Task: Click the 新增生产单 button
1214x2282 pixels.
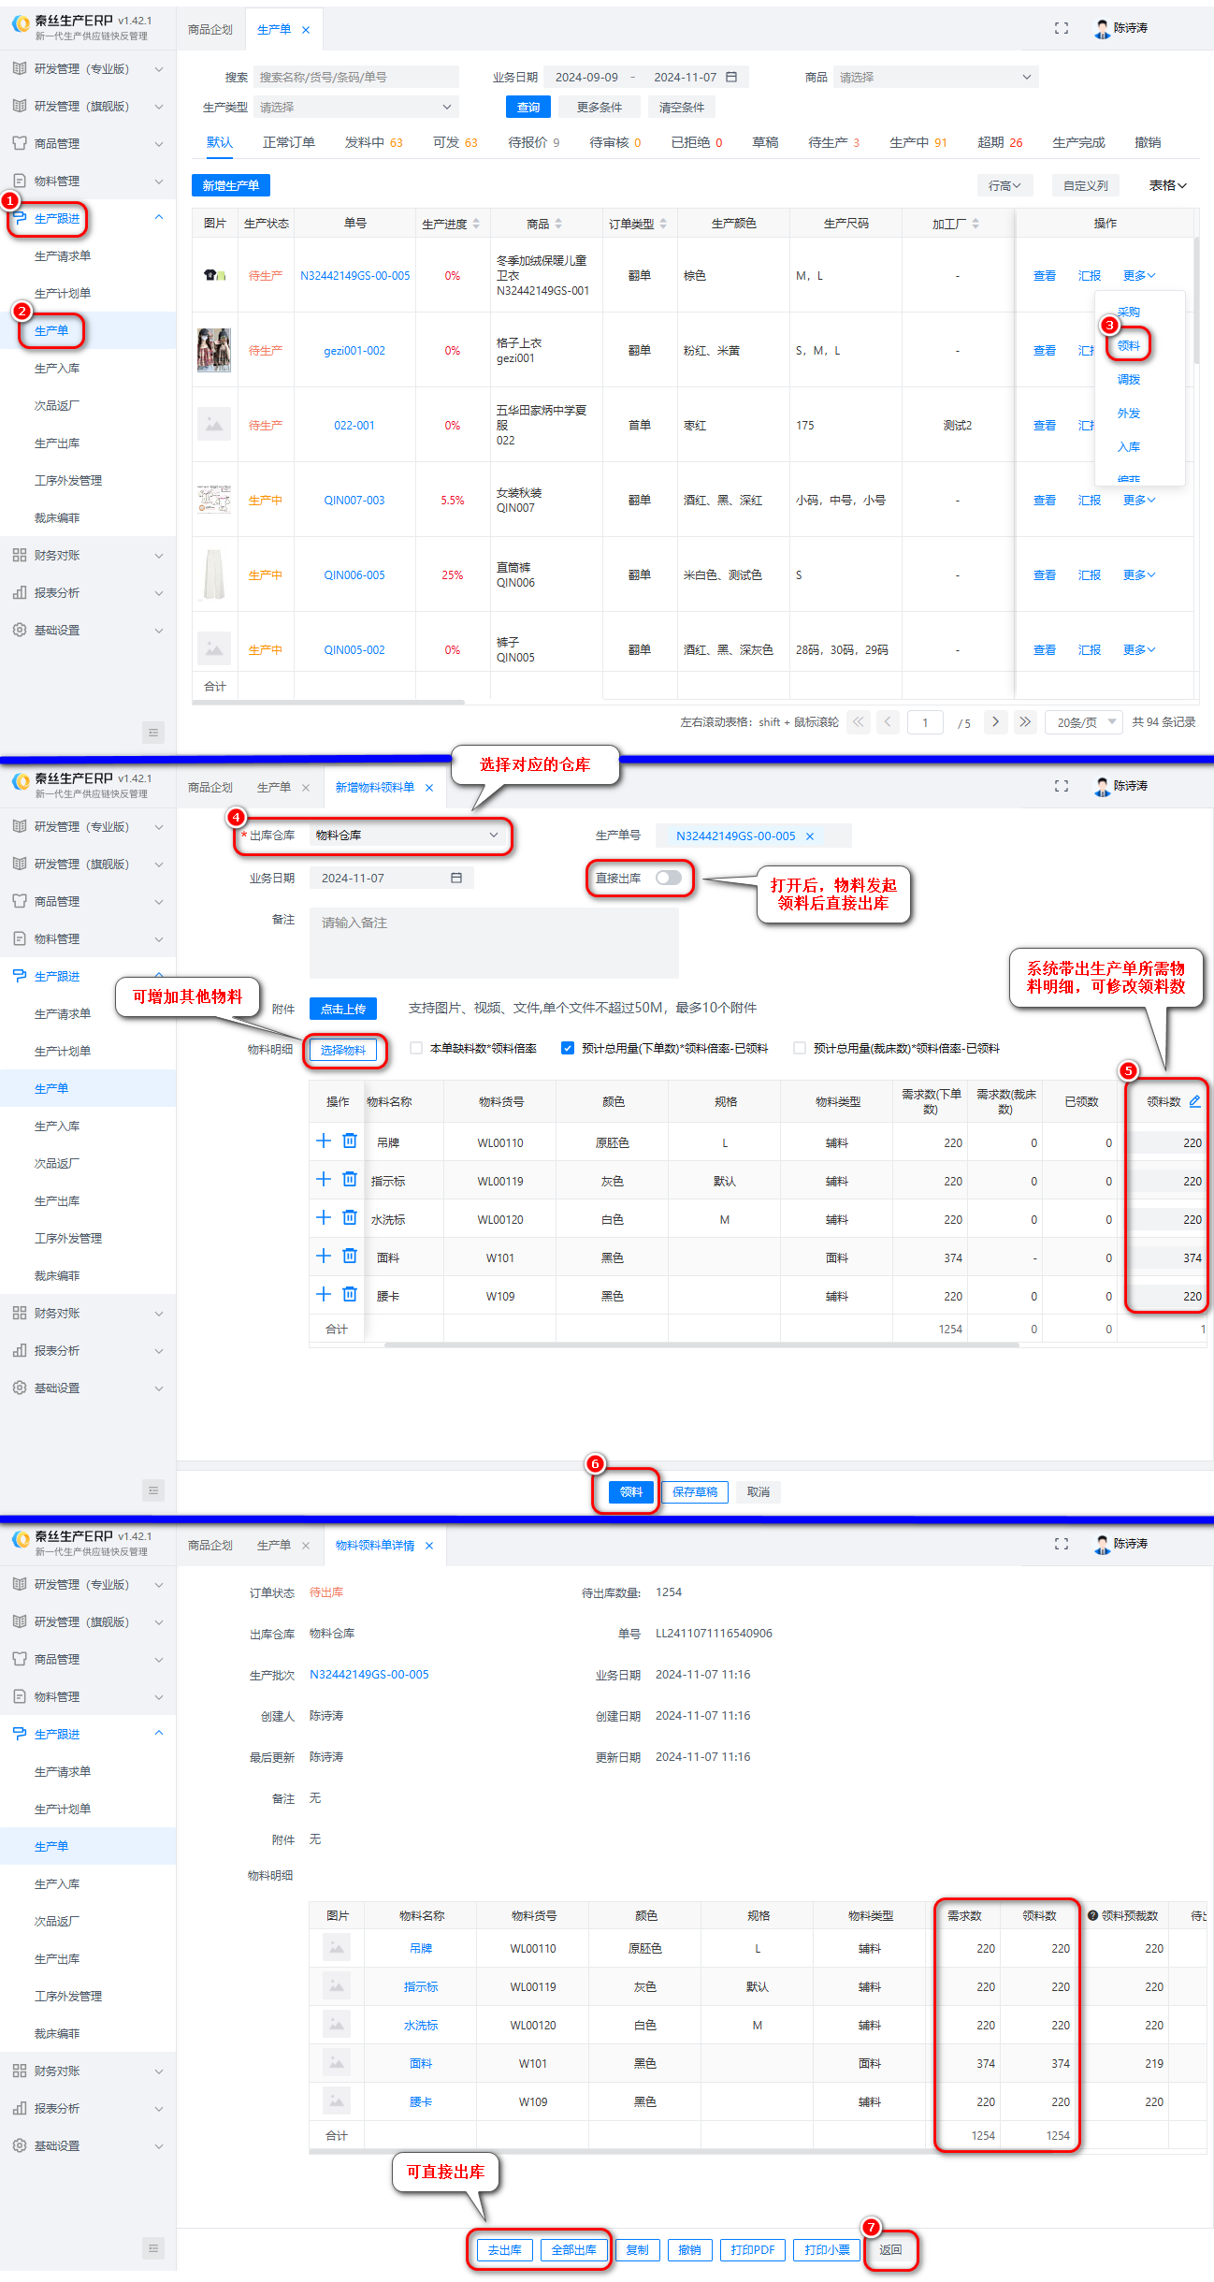Action: tap(231, 185)
